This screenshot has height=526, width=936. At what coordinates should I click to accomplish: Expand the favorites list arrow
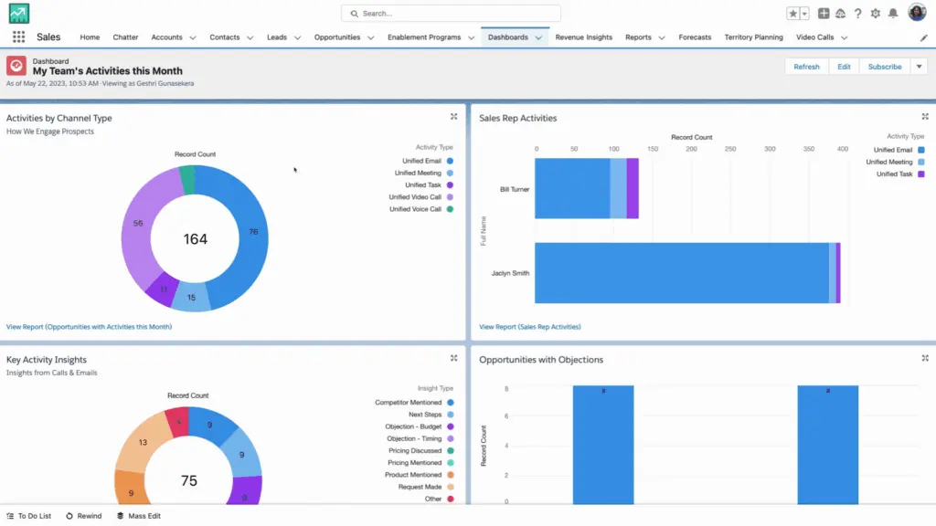(x=804, y=13)
